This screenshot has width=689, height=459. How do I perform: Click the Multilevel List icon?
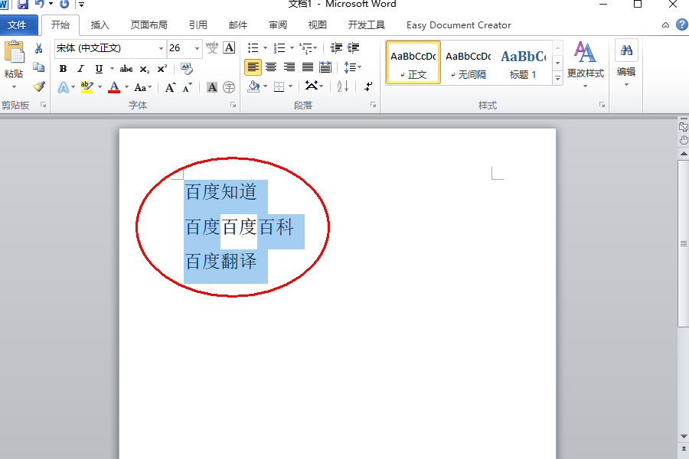[x=305, y=47]
